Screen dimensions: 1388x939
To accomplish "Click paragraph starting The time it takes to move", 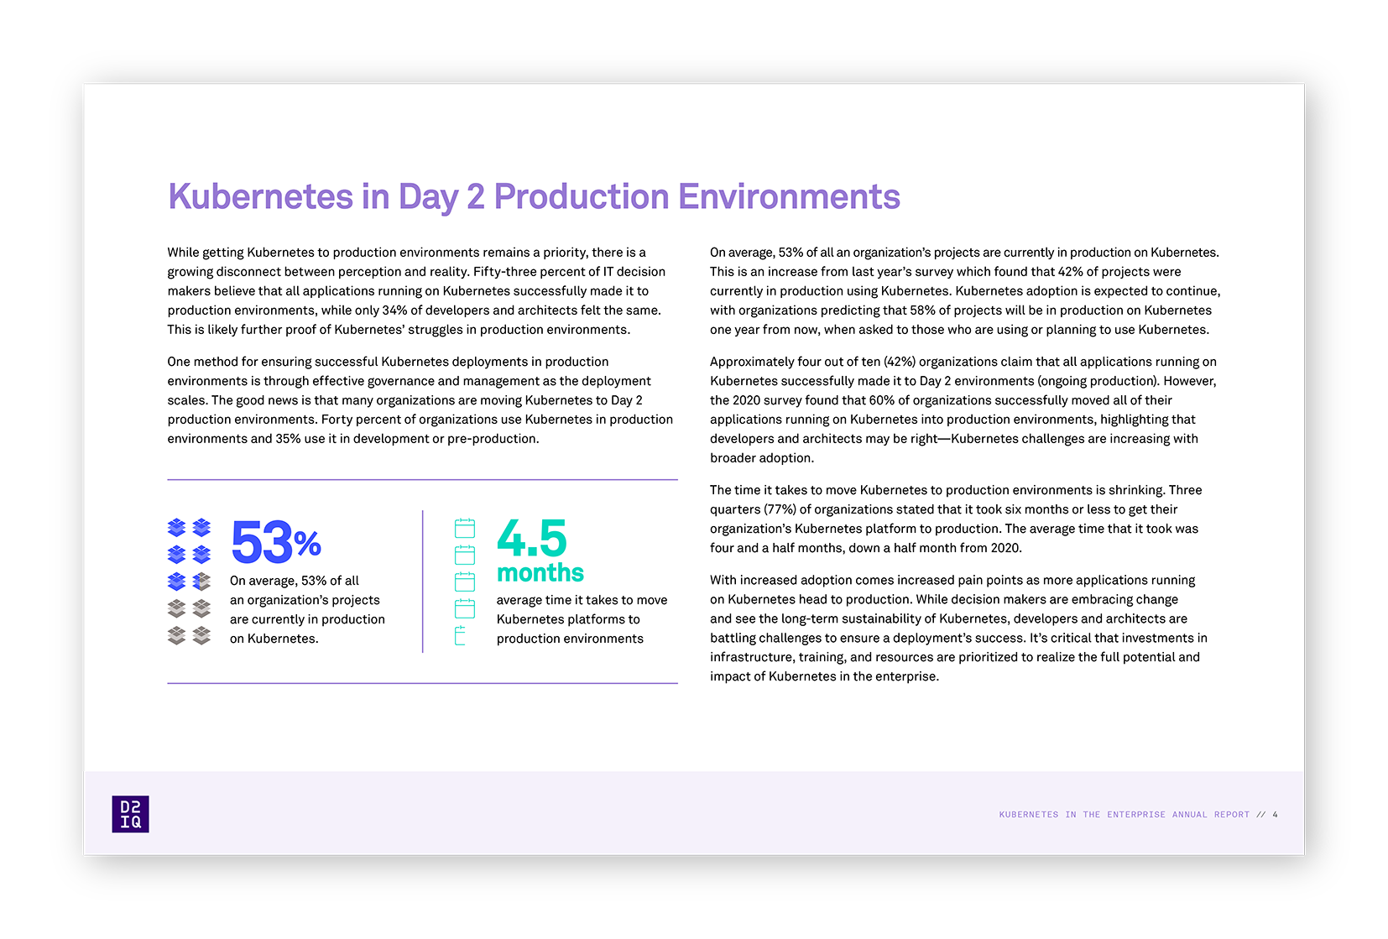I will click(956, 519).
